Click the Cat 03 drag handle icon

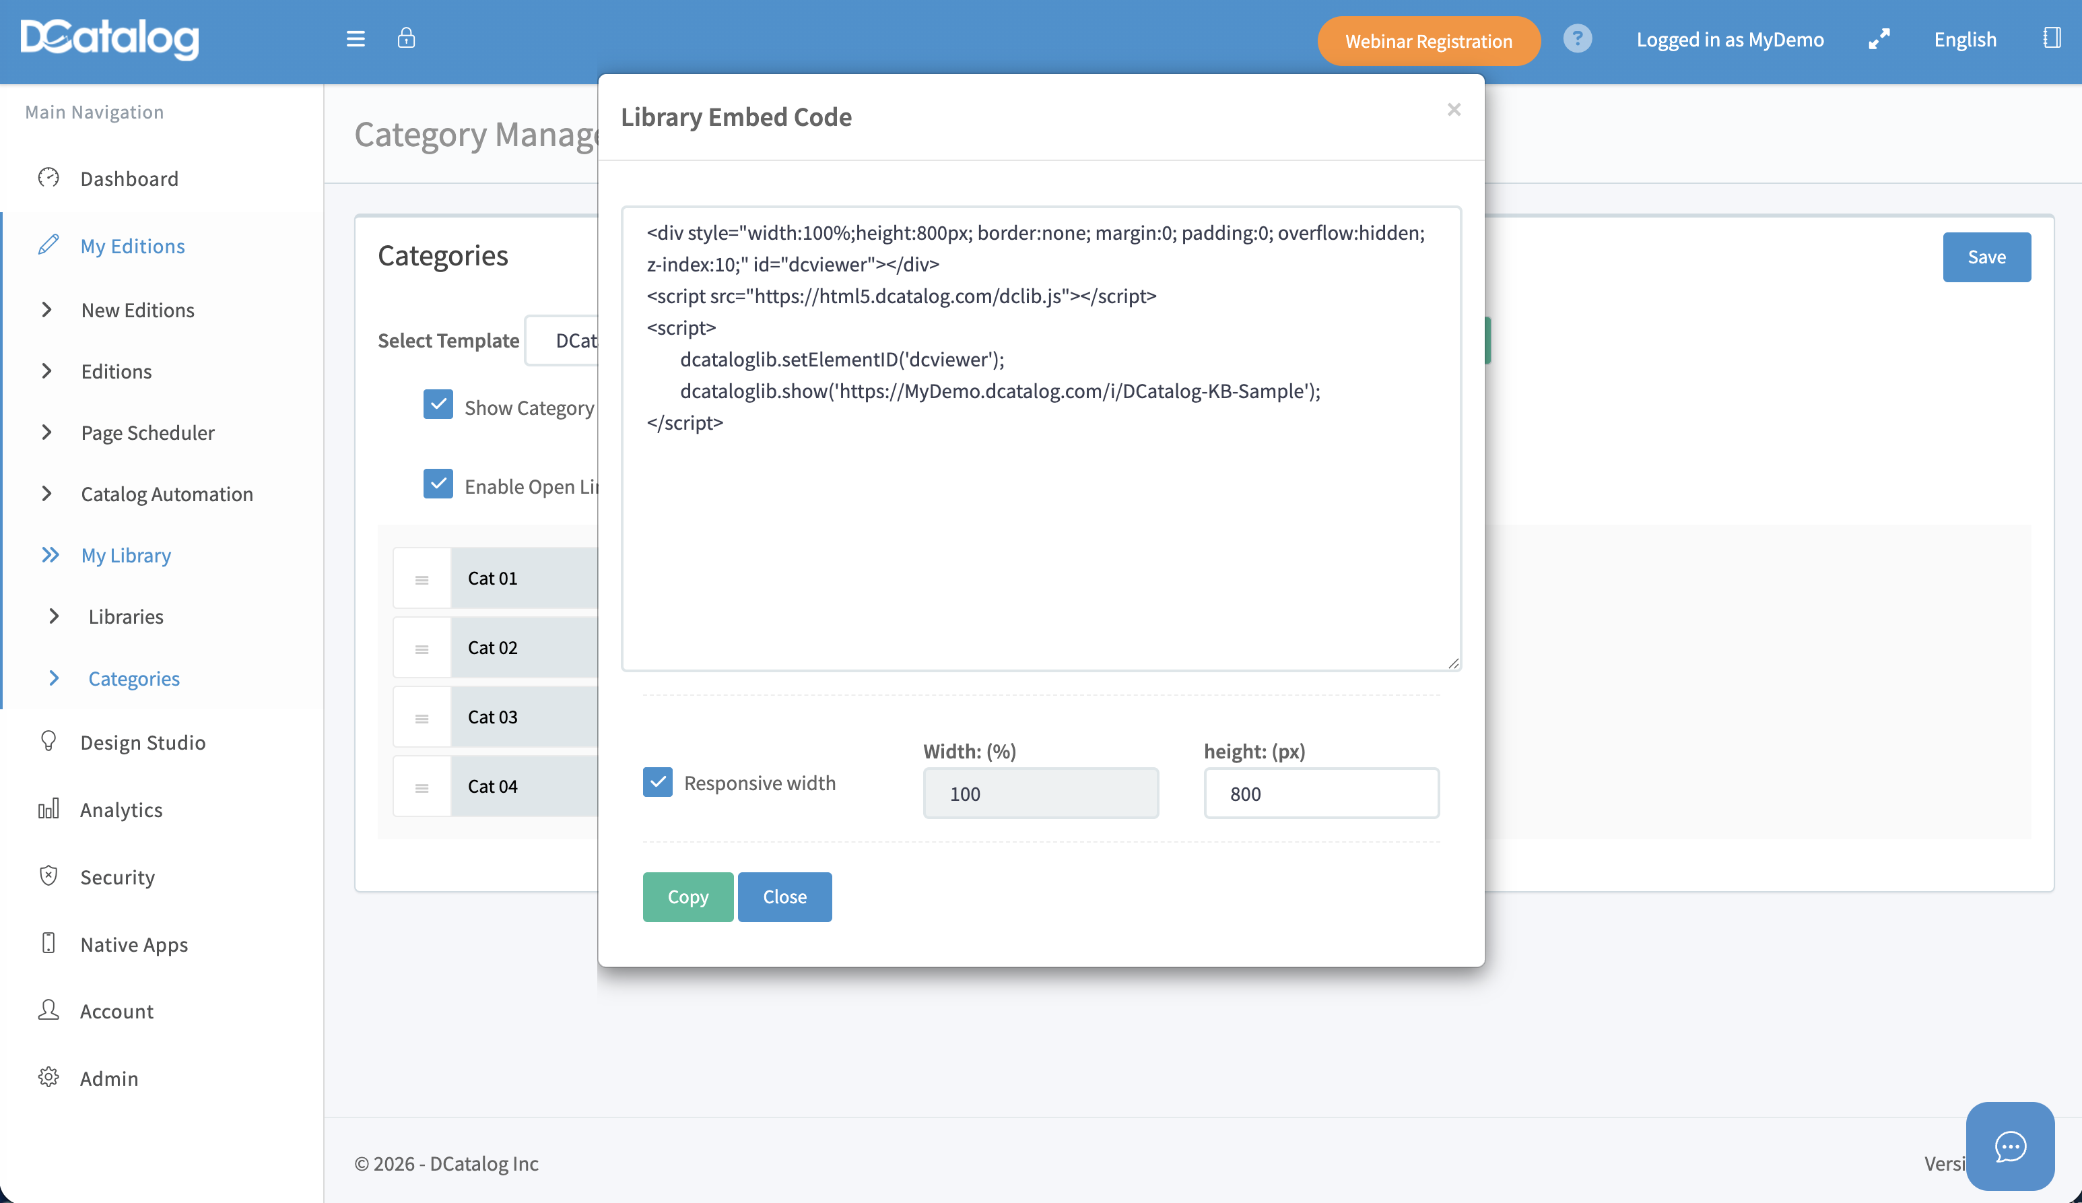422,718
